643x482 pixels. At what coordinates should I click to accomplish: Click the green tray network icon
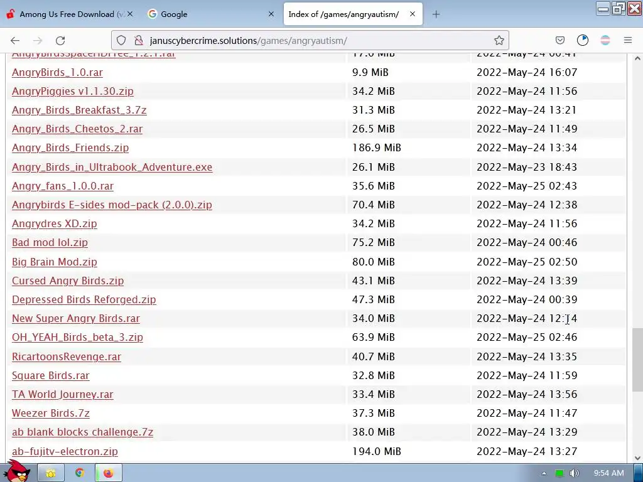(559, 473)
